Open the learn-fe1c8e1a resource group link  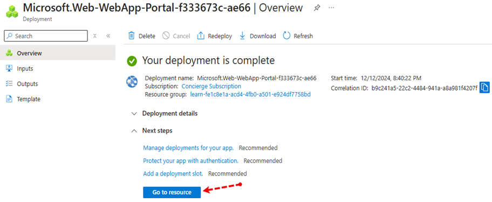[x=250, y=94]
